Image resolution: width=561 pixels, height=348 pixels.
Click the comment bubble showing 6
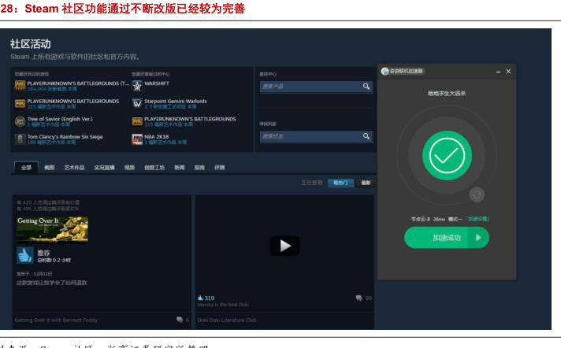180,320
